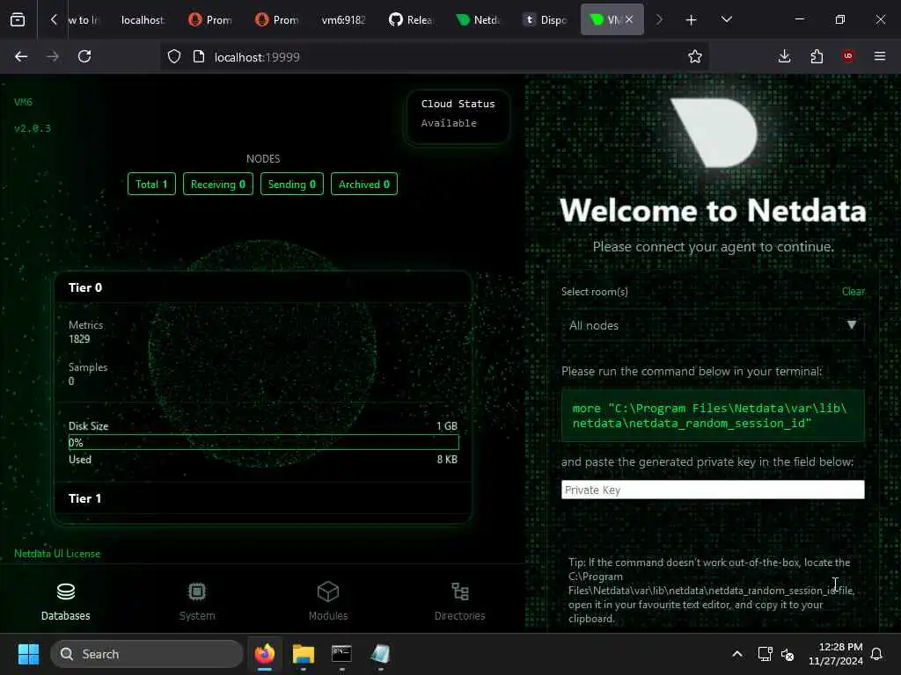Screen dimensions: 901x675
Task: Open the network status tray icon
Action: pyautogui.click(x=765, y=654)
